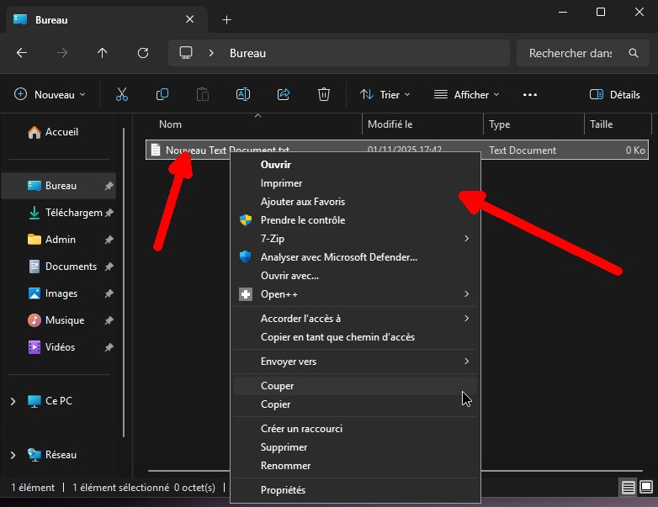Switch to details list view in status bar

pyautogui.click(x=628, y=488)
